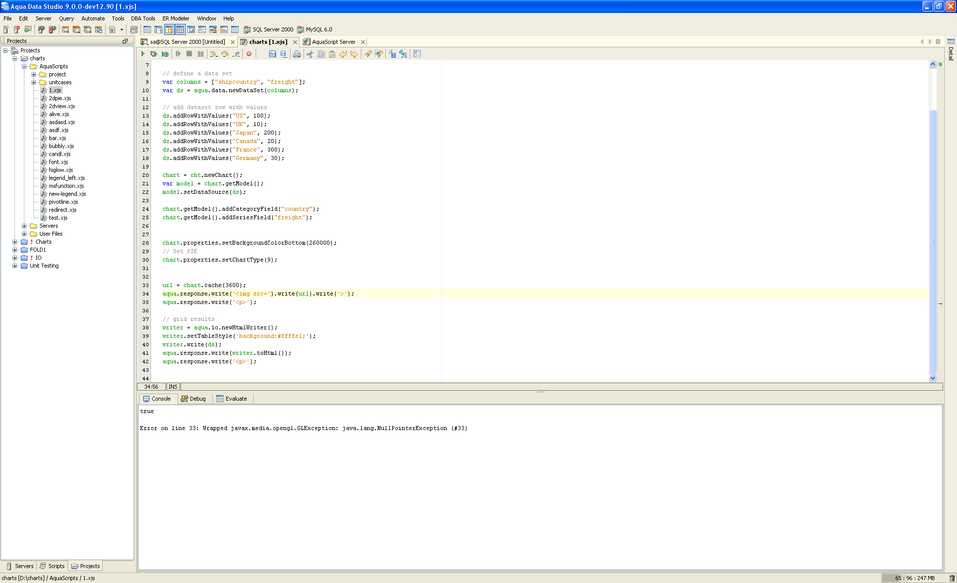Expand the Servers folder in tree
The height and width of the screenshot is (583, 957).
coord(24,226)
